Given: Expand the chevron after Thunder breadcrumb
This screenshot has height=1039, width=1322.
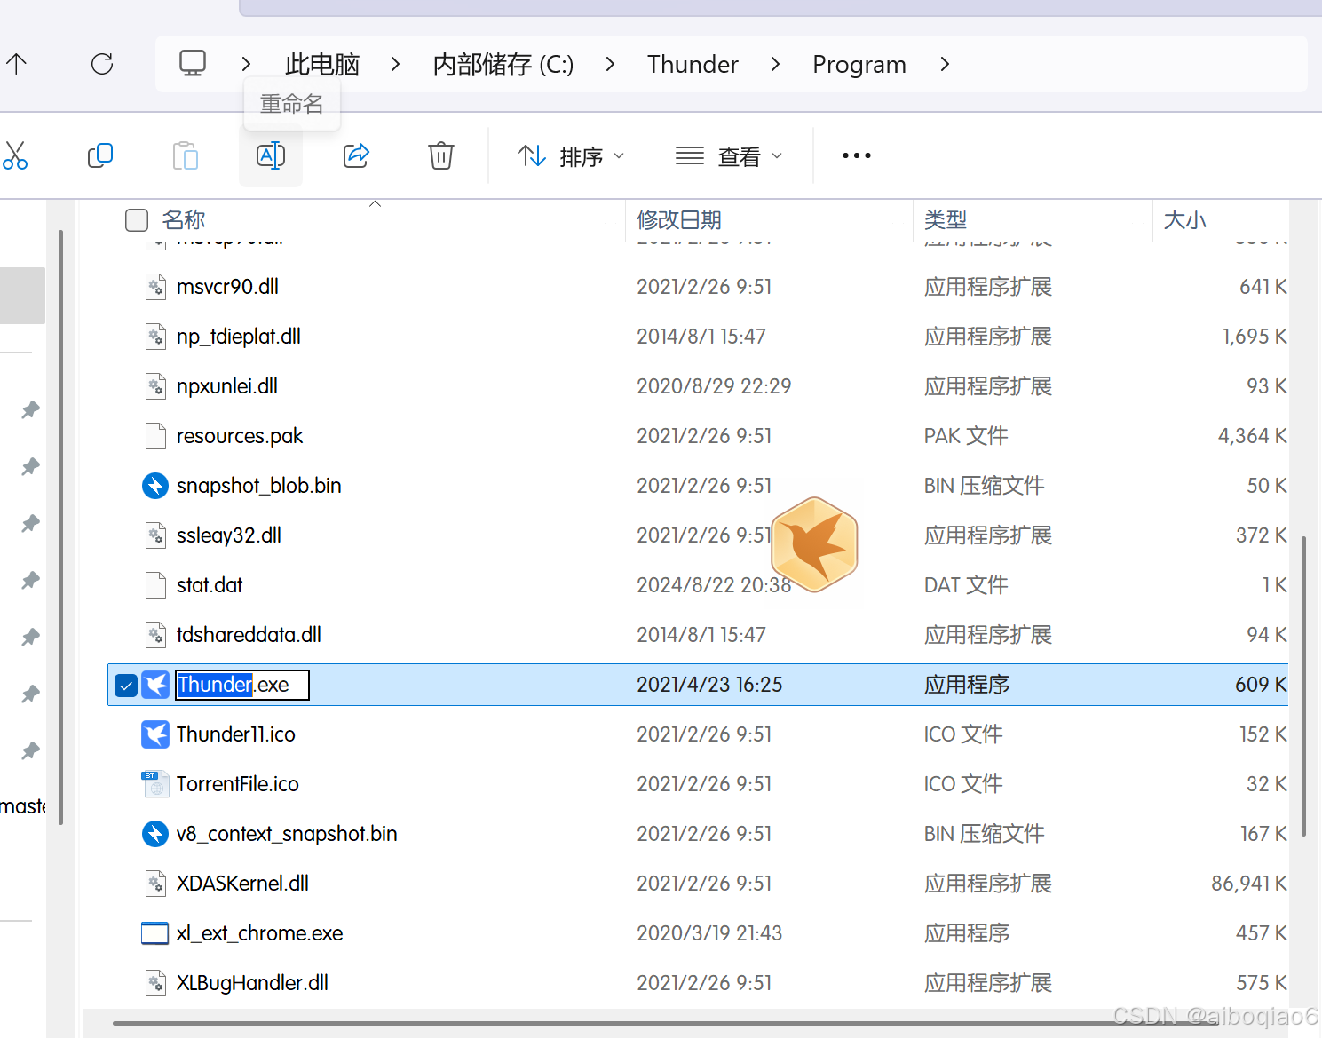Looking at the screenshot, I should 776,64.
